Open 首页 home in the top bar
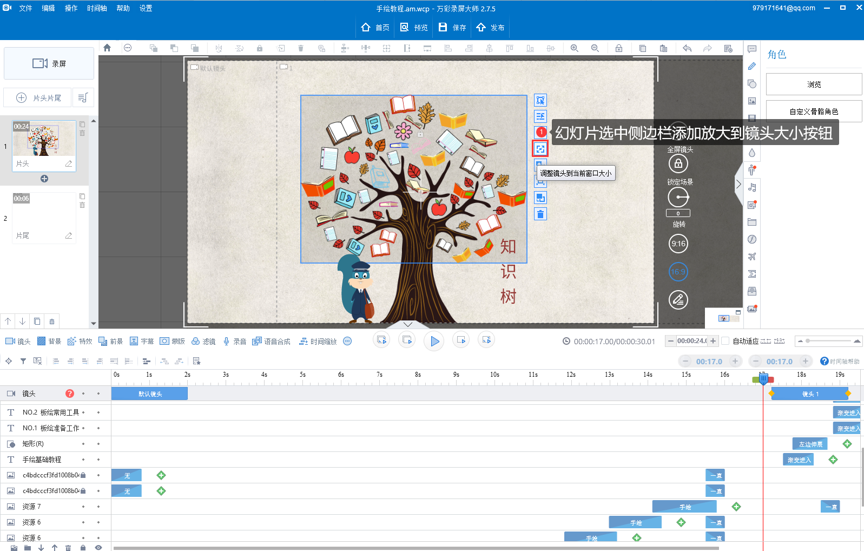Image resolution: width=864 pixels, height=551 pixels. [x=375, y=28]
